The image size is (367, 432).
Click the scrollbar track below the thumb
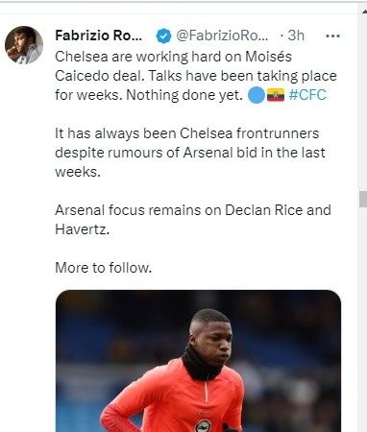click(x=363, y=320)
